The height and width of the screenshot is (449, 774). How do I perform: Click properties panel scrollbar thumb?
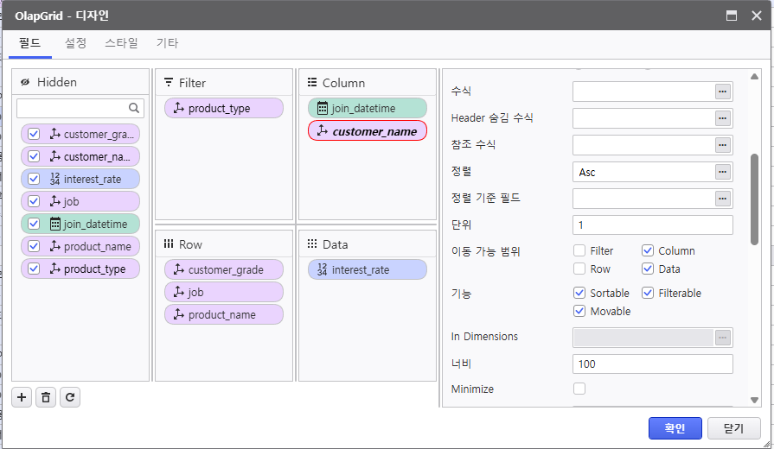pos(754,199)
